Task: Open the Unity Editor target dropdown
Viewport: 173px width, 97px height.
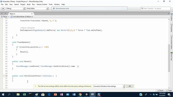Action: coord(37,8)
